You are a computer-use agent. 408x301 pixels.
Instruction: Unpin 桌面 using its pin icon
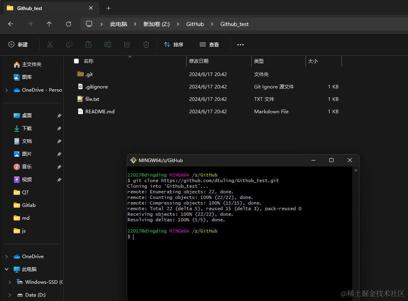(59, 116)
